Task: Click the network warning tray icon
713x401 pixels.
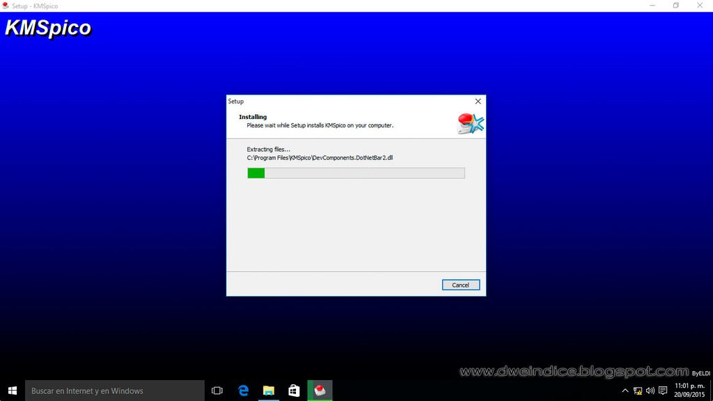Action: click(x=638, y=391)
